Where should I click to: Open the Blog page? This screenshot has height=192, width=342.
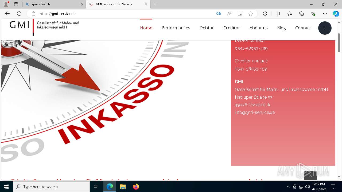(x=281, y=28)
